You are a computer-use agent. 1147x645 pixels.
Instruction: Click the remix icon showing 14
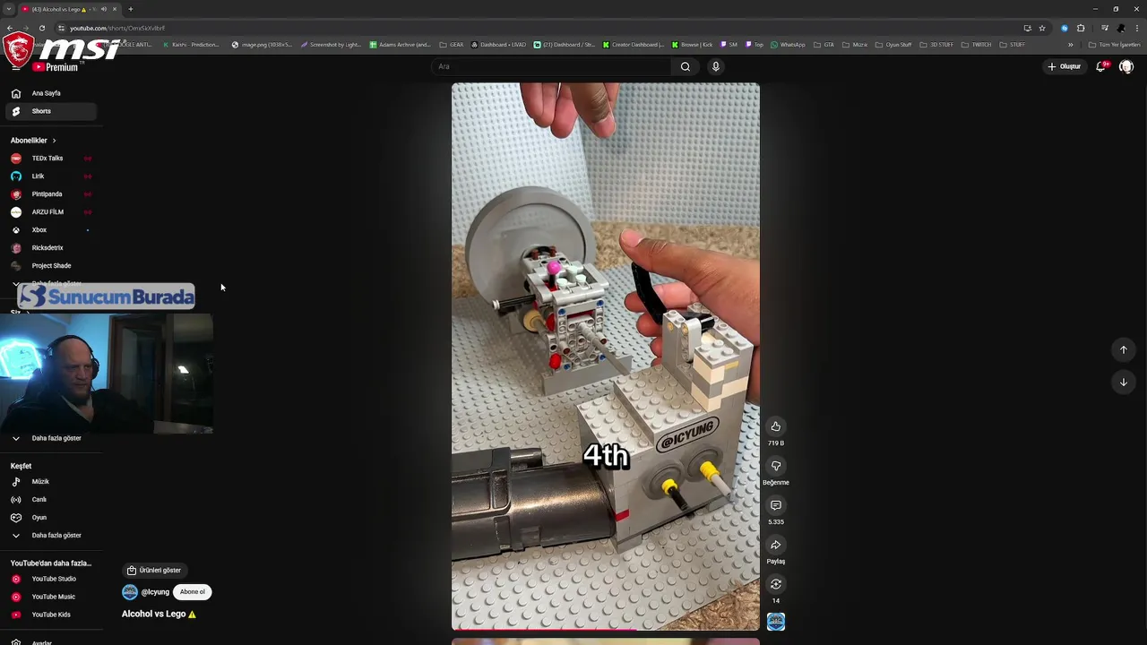coord(776,584)
